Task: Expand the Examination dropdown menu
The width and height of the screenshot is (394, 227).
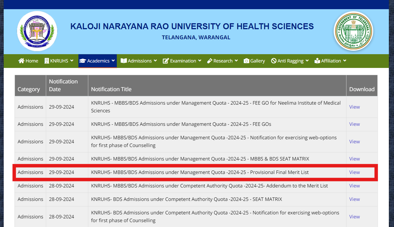Action: tap(182, 60)
